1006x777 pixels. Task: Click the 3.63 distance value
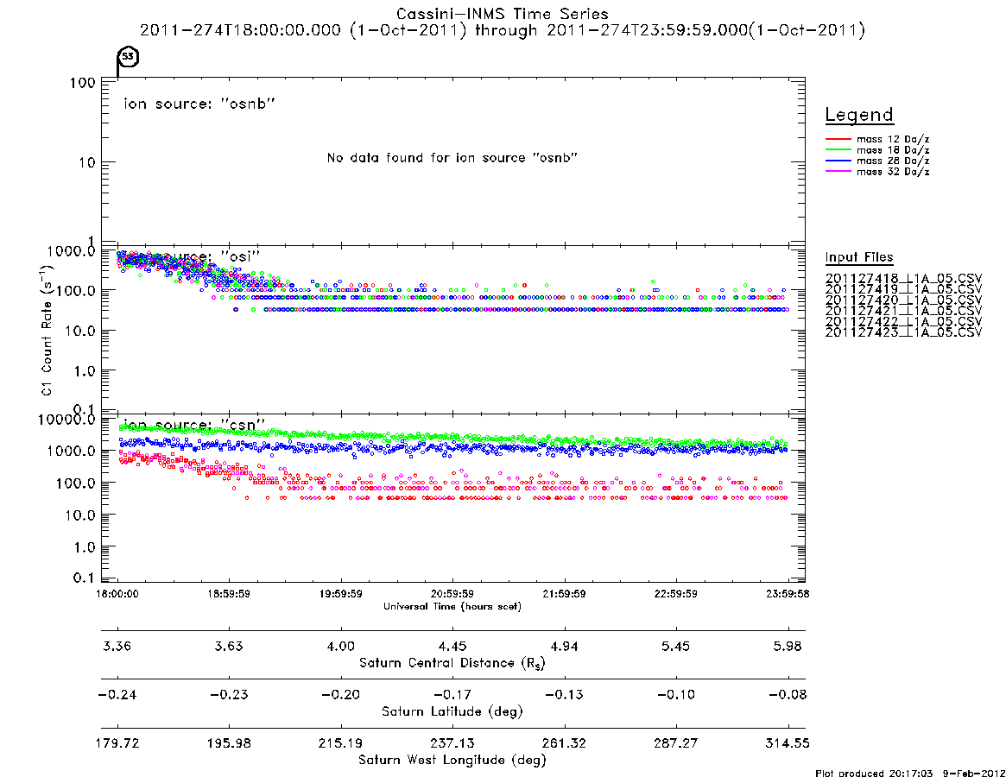tap(229, 646)
